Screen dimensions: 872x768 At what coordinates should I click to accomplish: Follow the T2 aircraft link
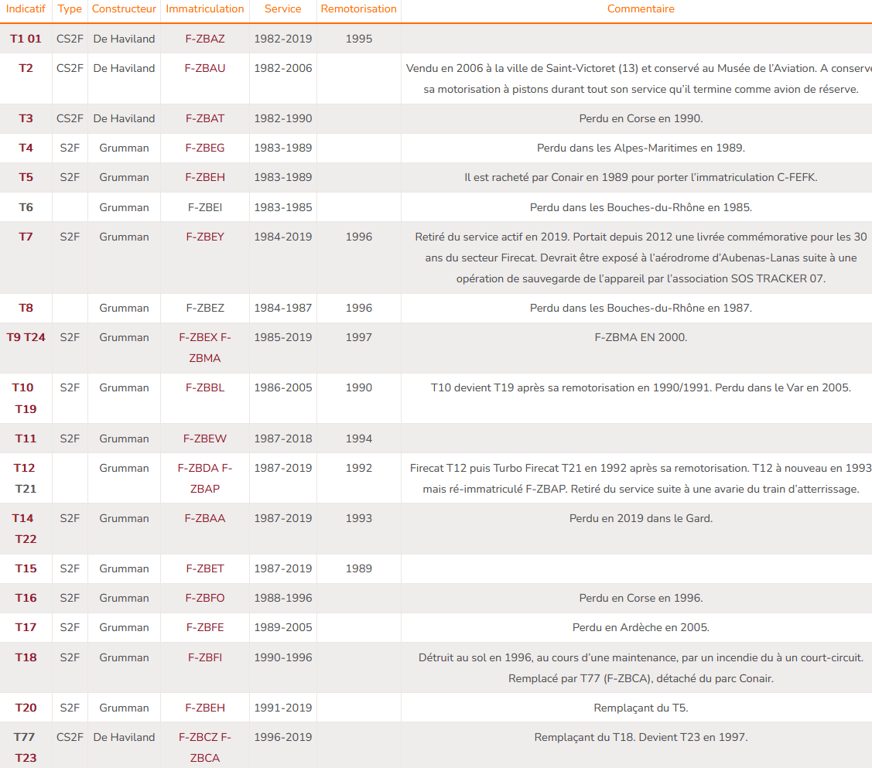pos(26,68)
